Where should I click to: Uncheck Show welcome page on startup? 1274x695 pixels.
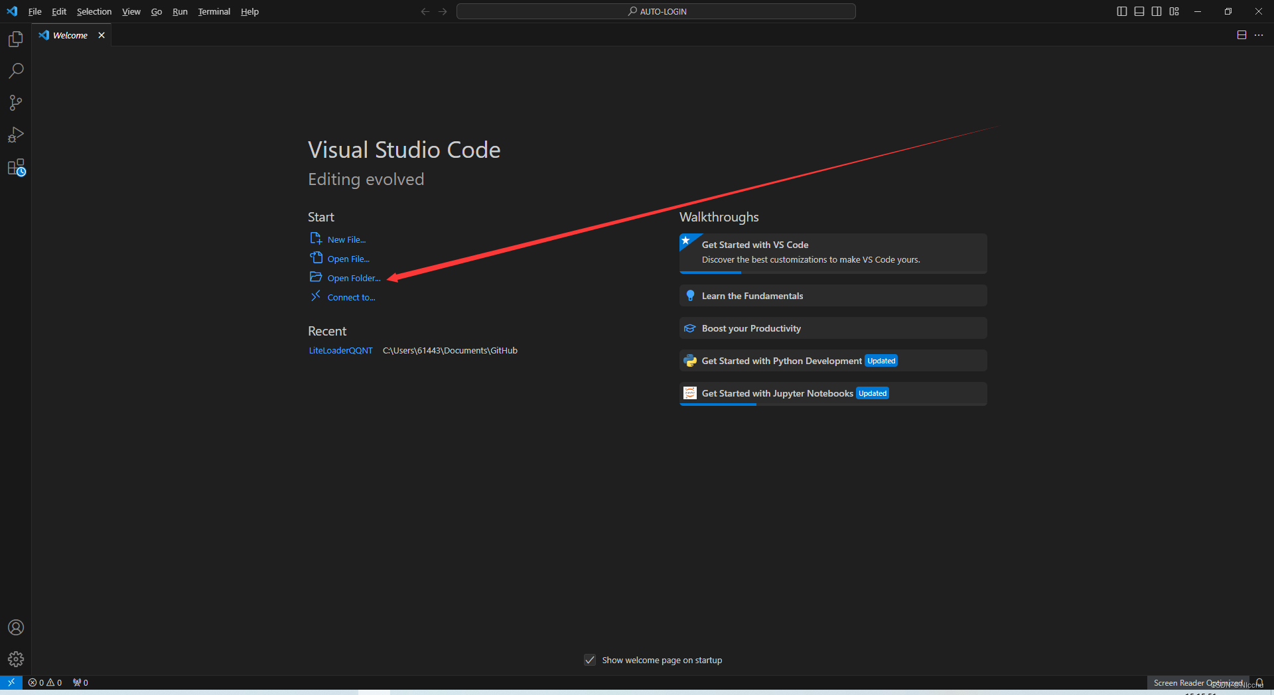click(x=590, y=660)
